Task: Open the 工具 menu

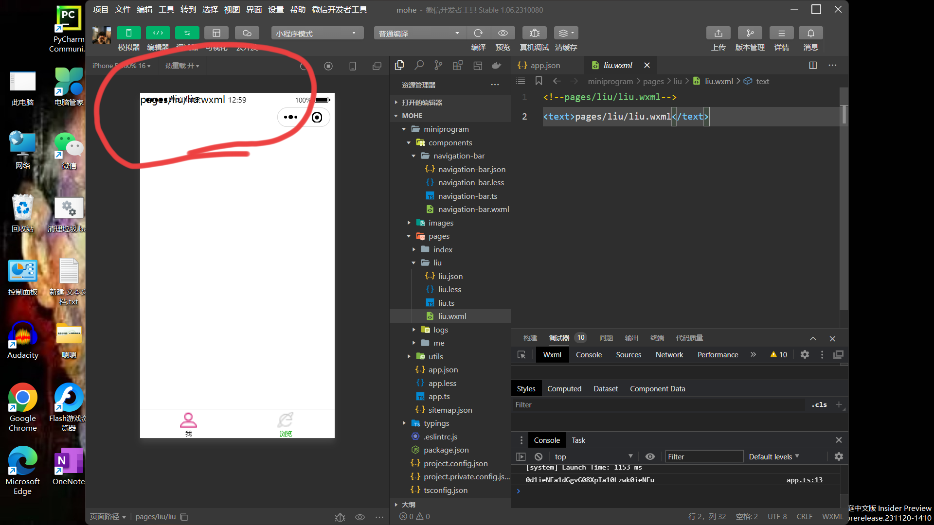Action: click(x=166, y=10)
